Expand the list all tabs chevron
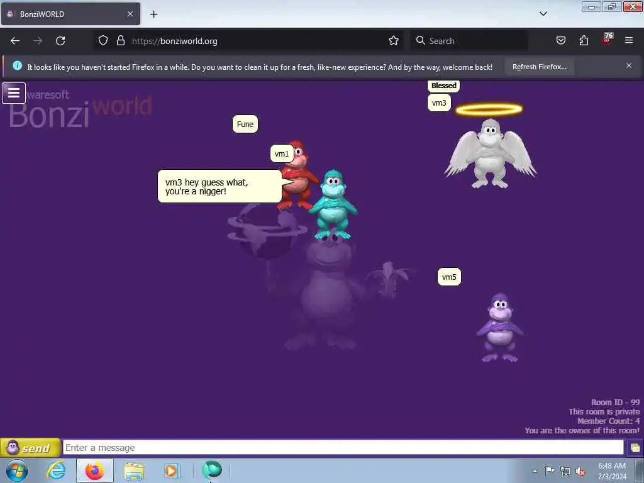The image size is (644, 483). (543, 14)
